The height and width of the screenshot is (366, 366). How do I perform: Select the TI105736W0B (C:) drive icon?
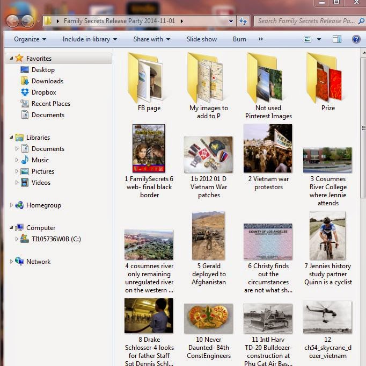click(25, 239)
